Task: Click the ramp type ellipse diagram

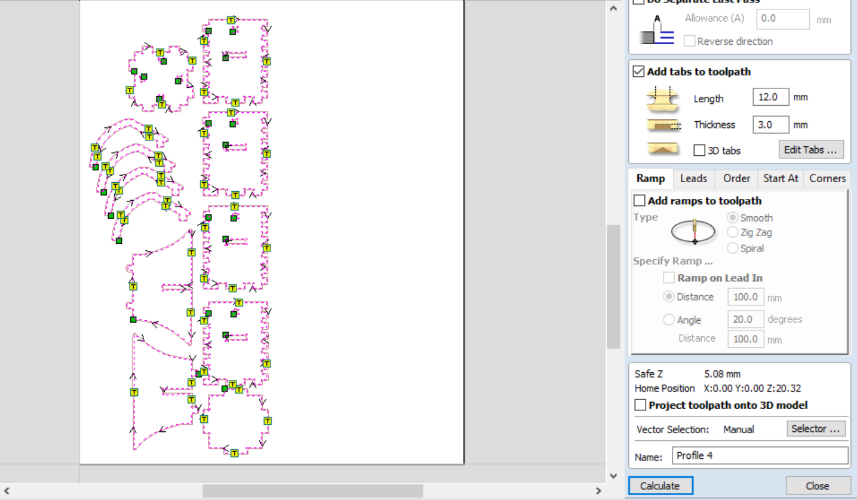Action: click(694, 232)
